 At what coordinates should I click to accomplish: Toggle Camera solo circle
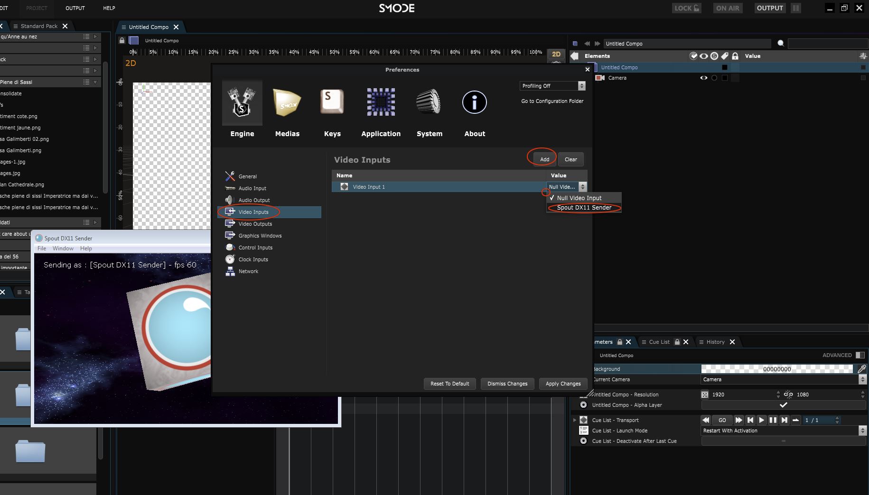[714, 78]
